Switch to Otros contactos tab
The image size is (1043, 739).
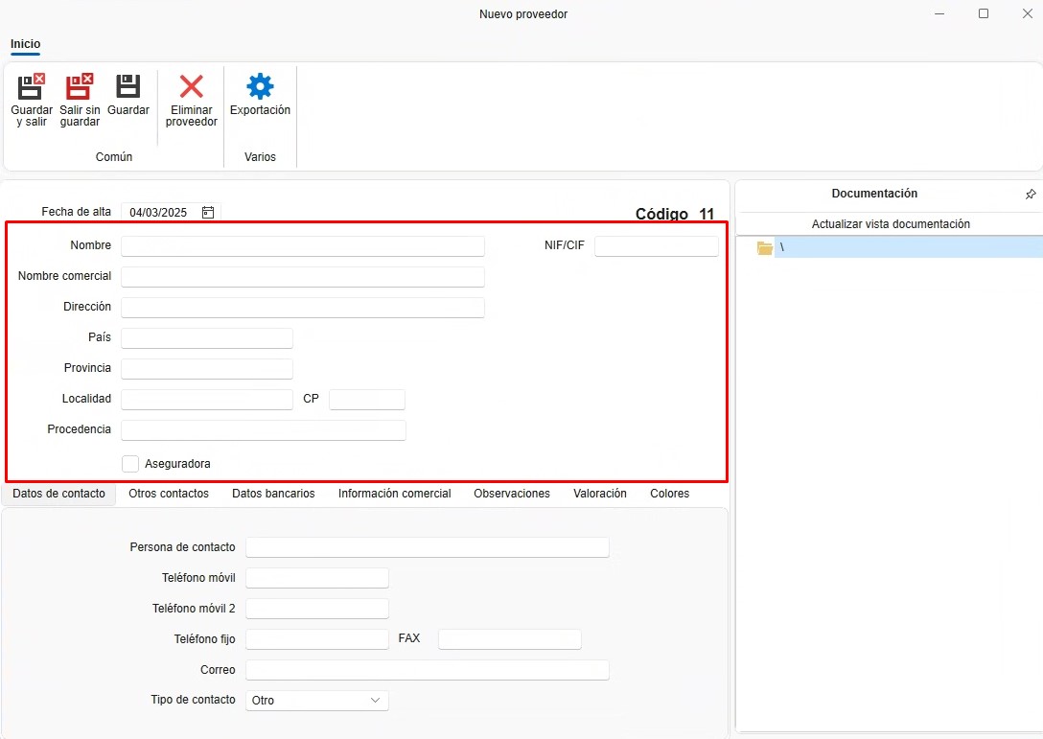point(169,494)
